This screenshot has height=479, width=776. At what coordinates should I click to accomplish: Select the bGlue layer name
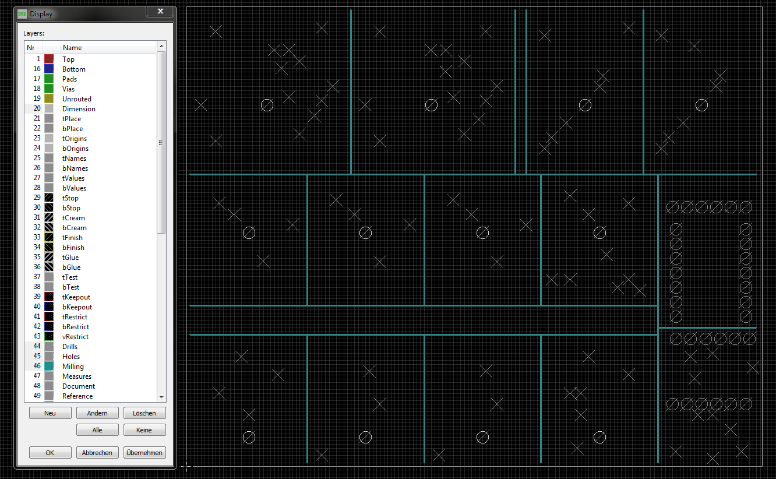coord(72,267)
